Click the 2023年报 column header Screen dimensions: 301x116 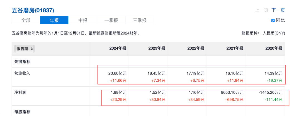pos(157,49)
